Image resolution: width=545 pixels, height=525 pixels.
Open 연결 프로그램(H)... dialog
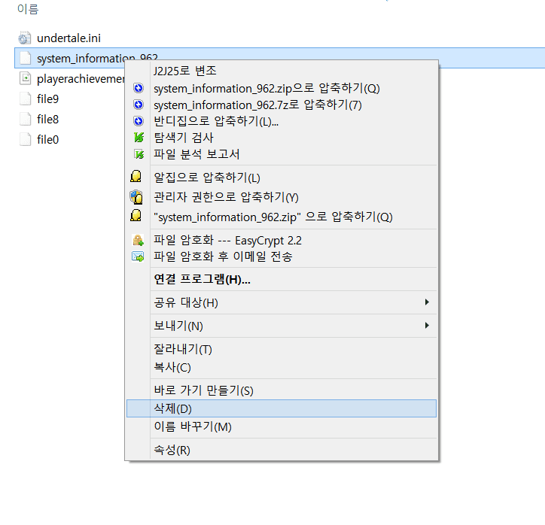pos(202,279)
